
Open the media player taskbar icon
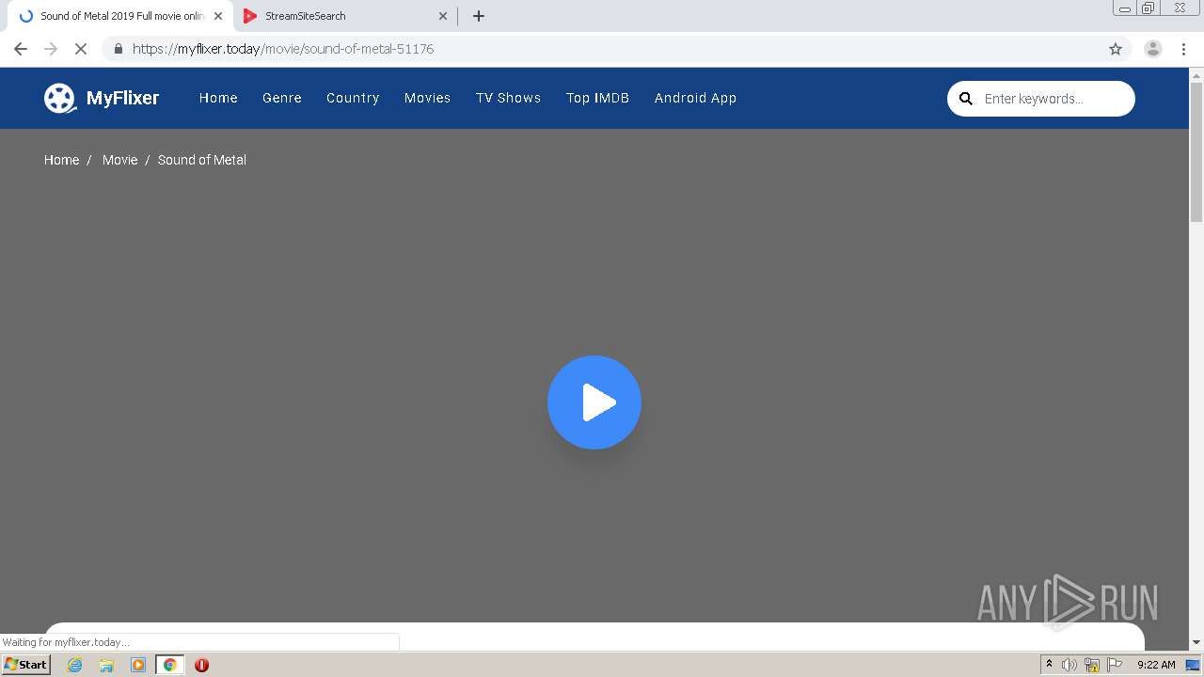pos(138,665)
